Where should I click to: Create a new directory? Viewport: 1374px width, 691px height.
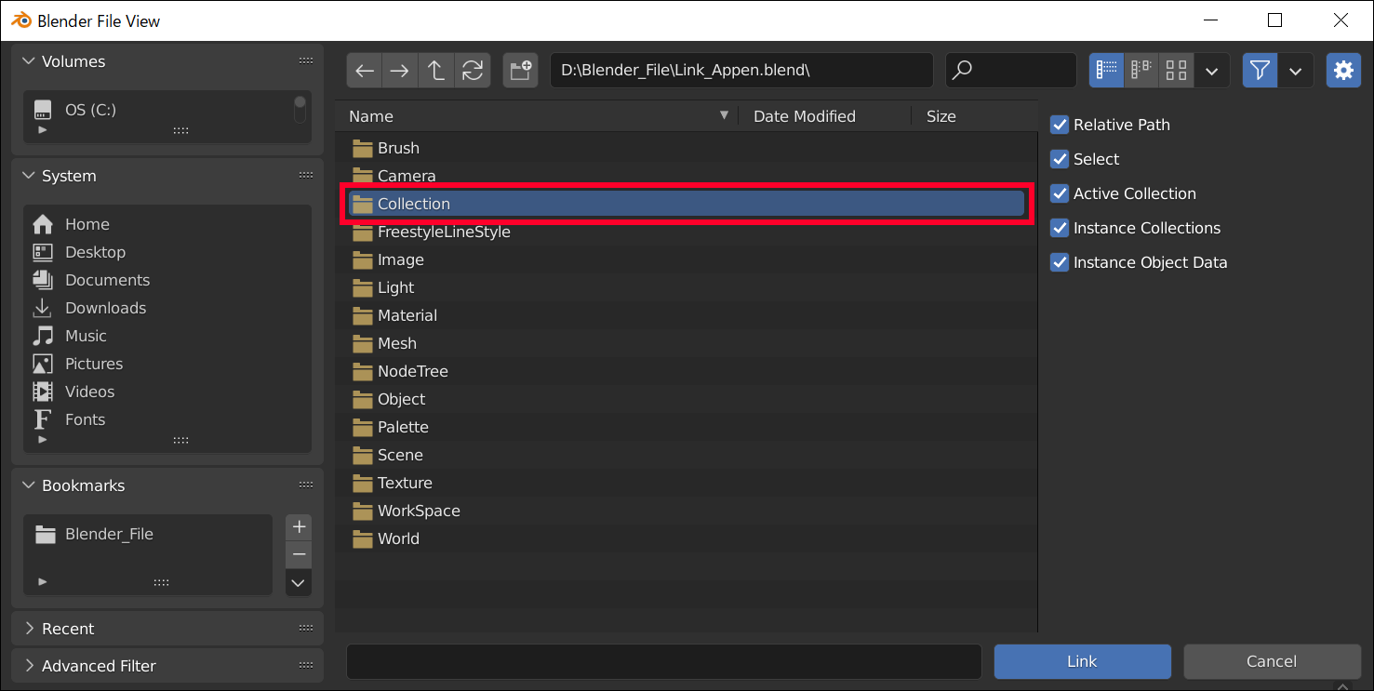[x=520, y=70]
